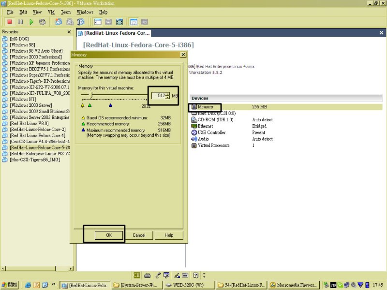Viewport: 387px width, 290px height.
Task: Select the USB Controller device
Action: (x=208, y=132)
